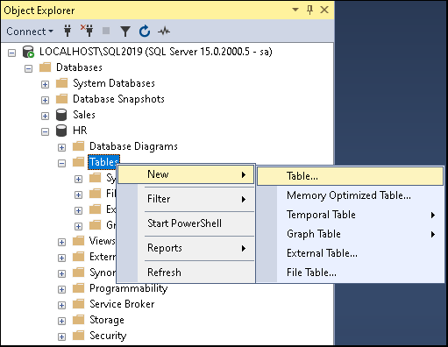The image size is (448, 347).
Task: Click the Refresh circular arrow icon
Action: tap(145, 31)
